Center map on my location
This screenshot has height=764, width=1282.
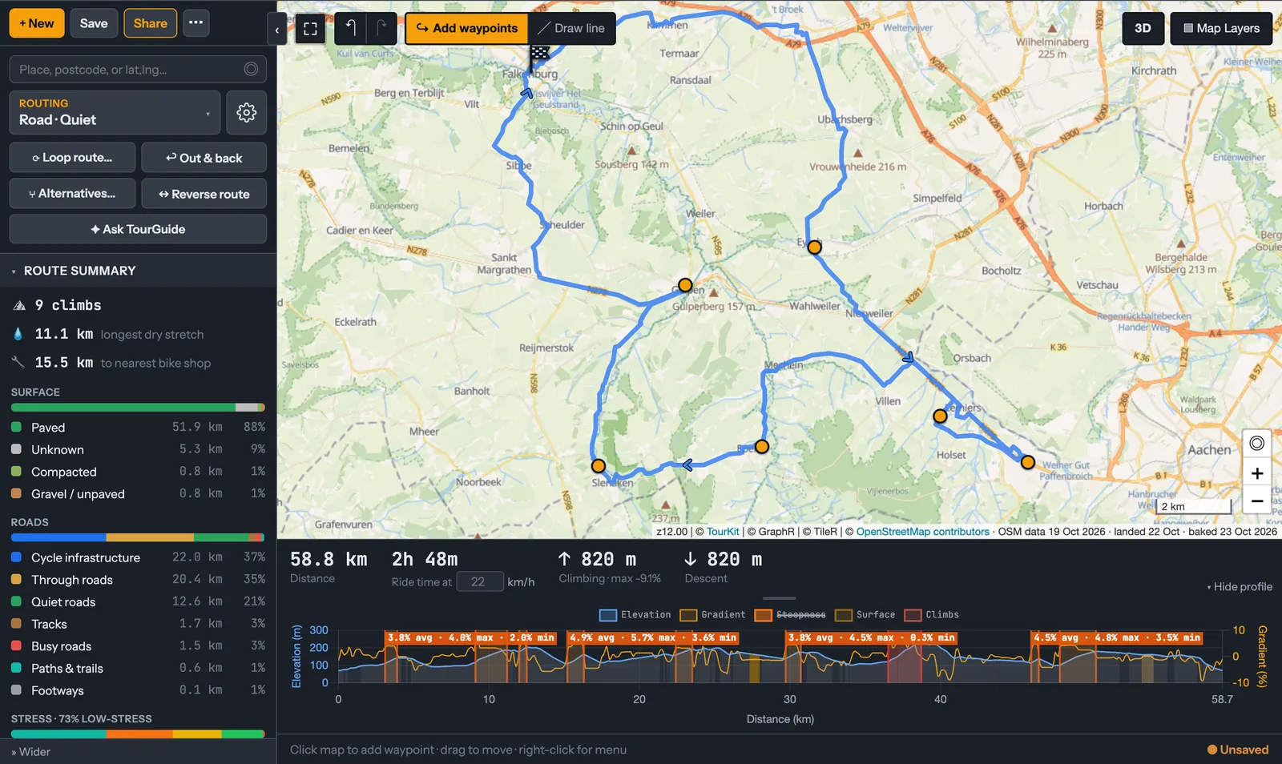pos(1256,444)
